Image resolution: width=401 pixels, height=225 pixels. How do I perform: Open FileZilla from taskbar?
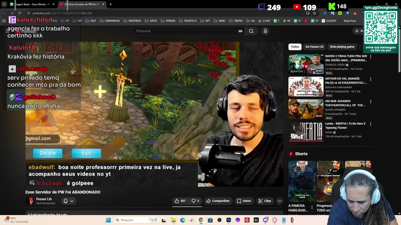coord(247,220)
